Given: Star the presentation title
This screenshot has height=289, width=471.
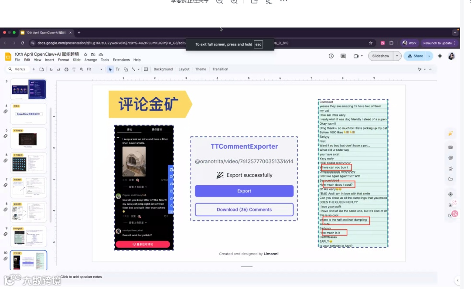Looking at the screenshot, I should [x=85, y=54].
